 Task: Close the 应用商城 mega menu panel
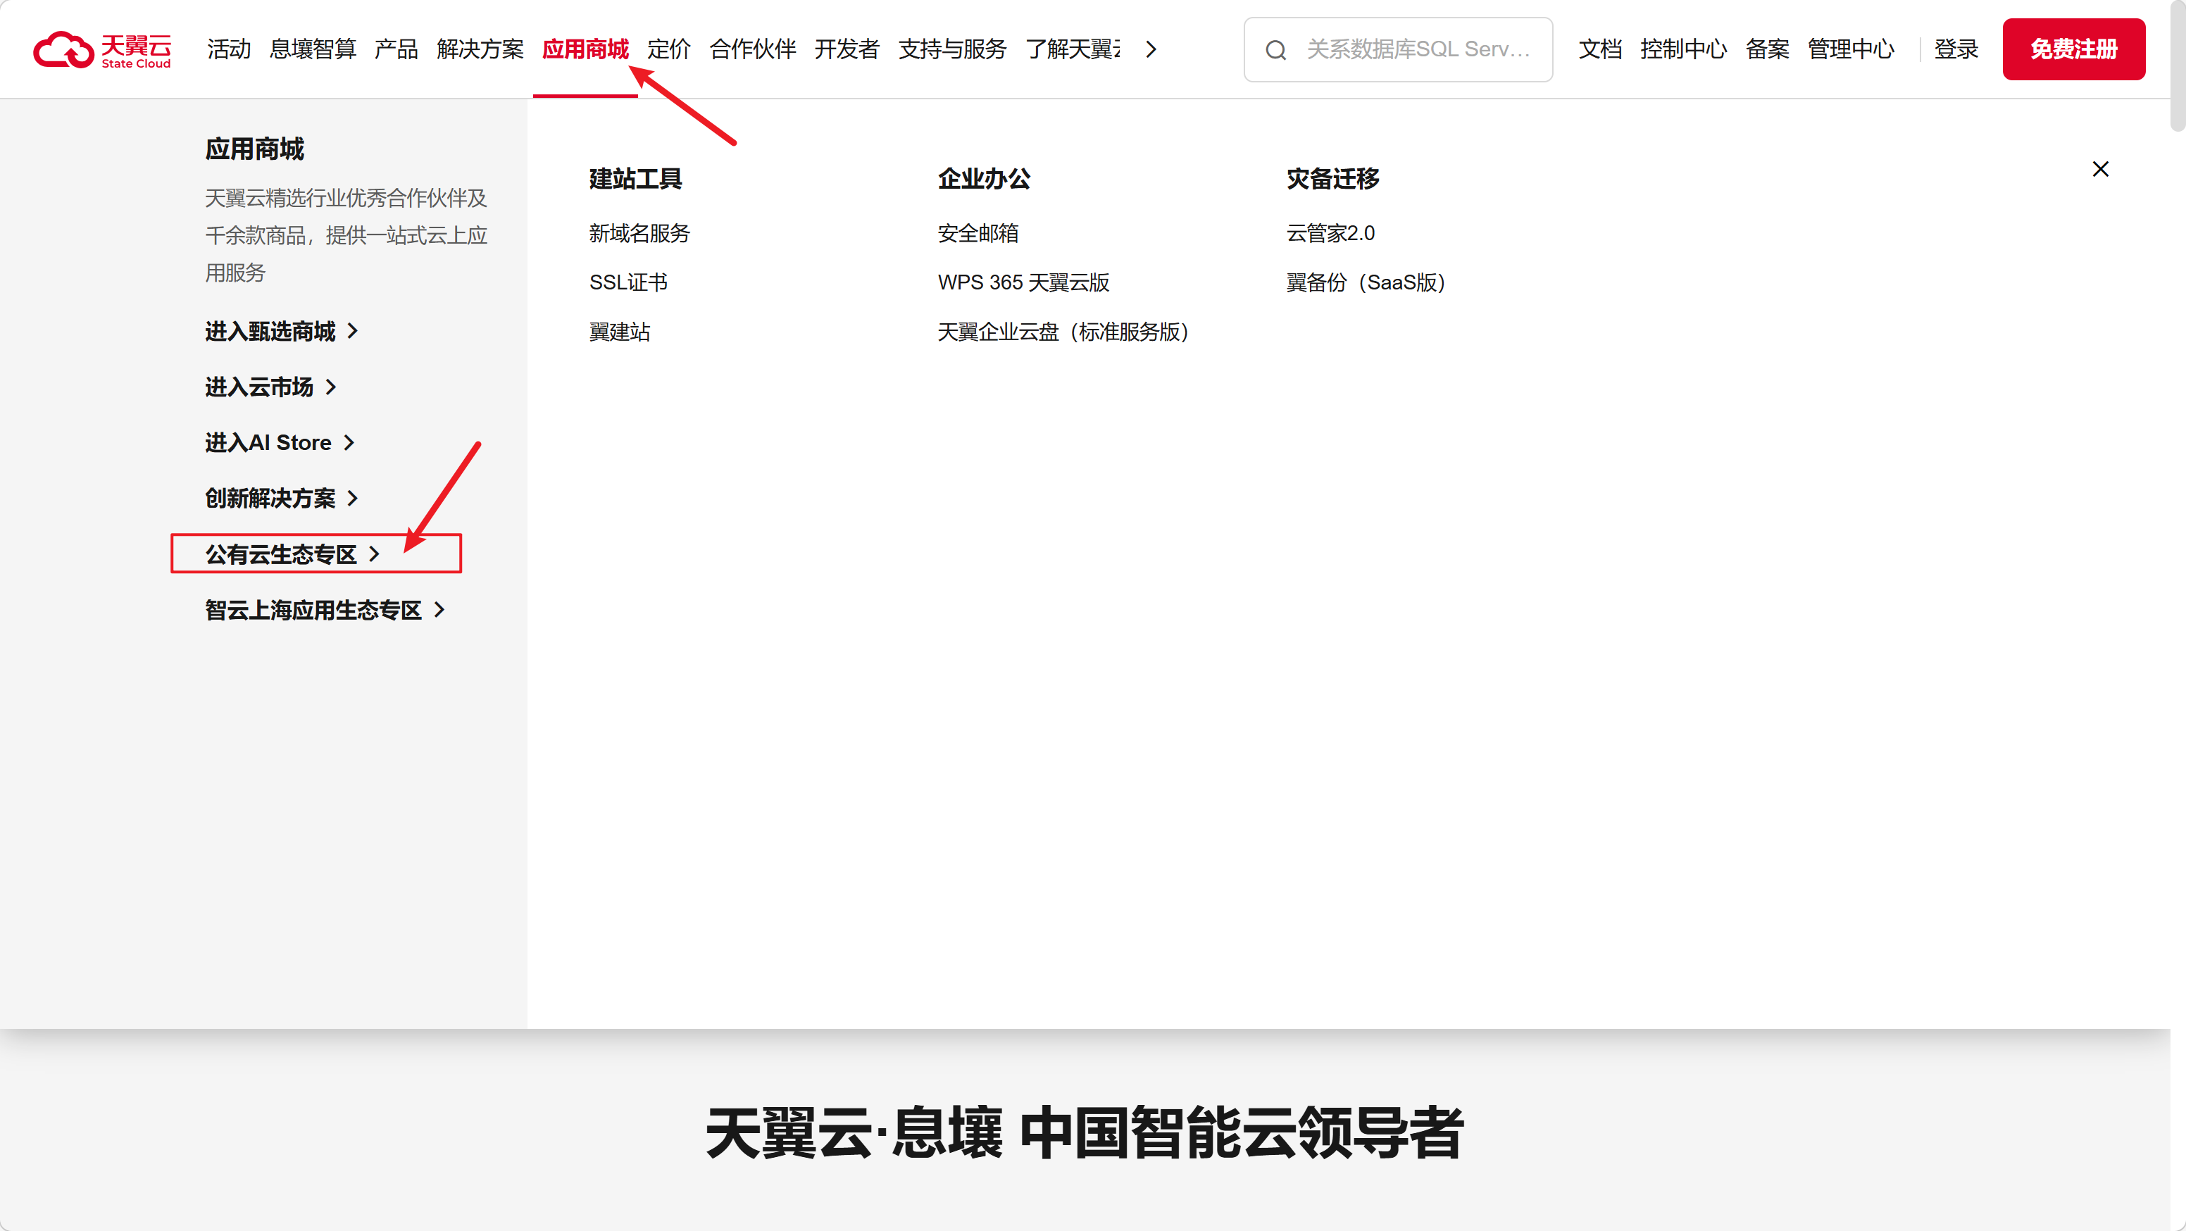(2100, 169)
